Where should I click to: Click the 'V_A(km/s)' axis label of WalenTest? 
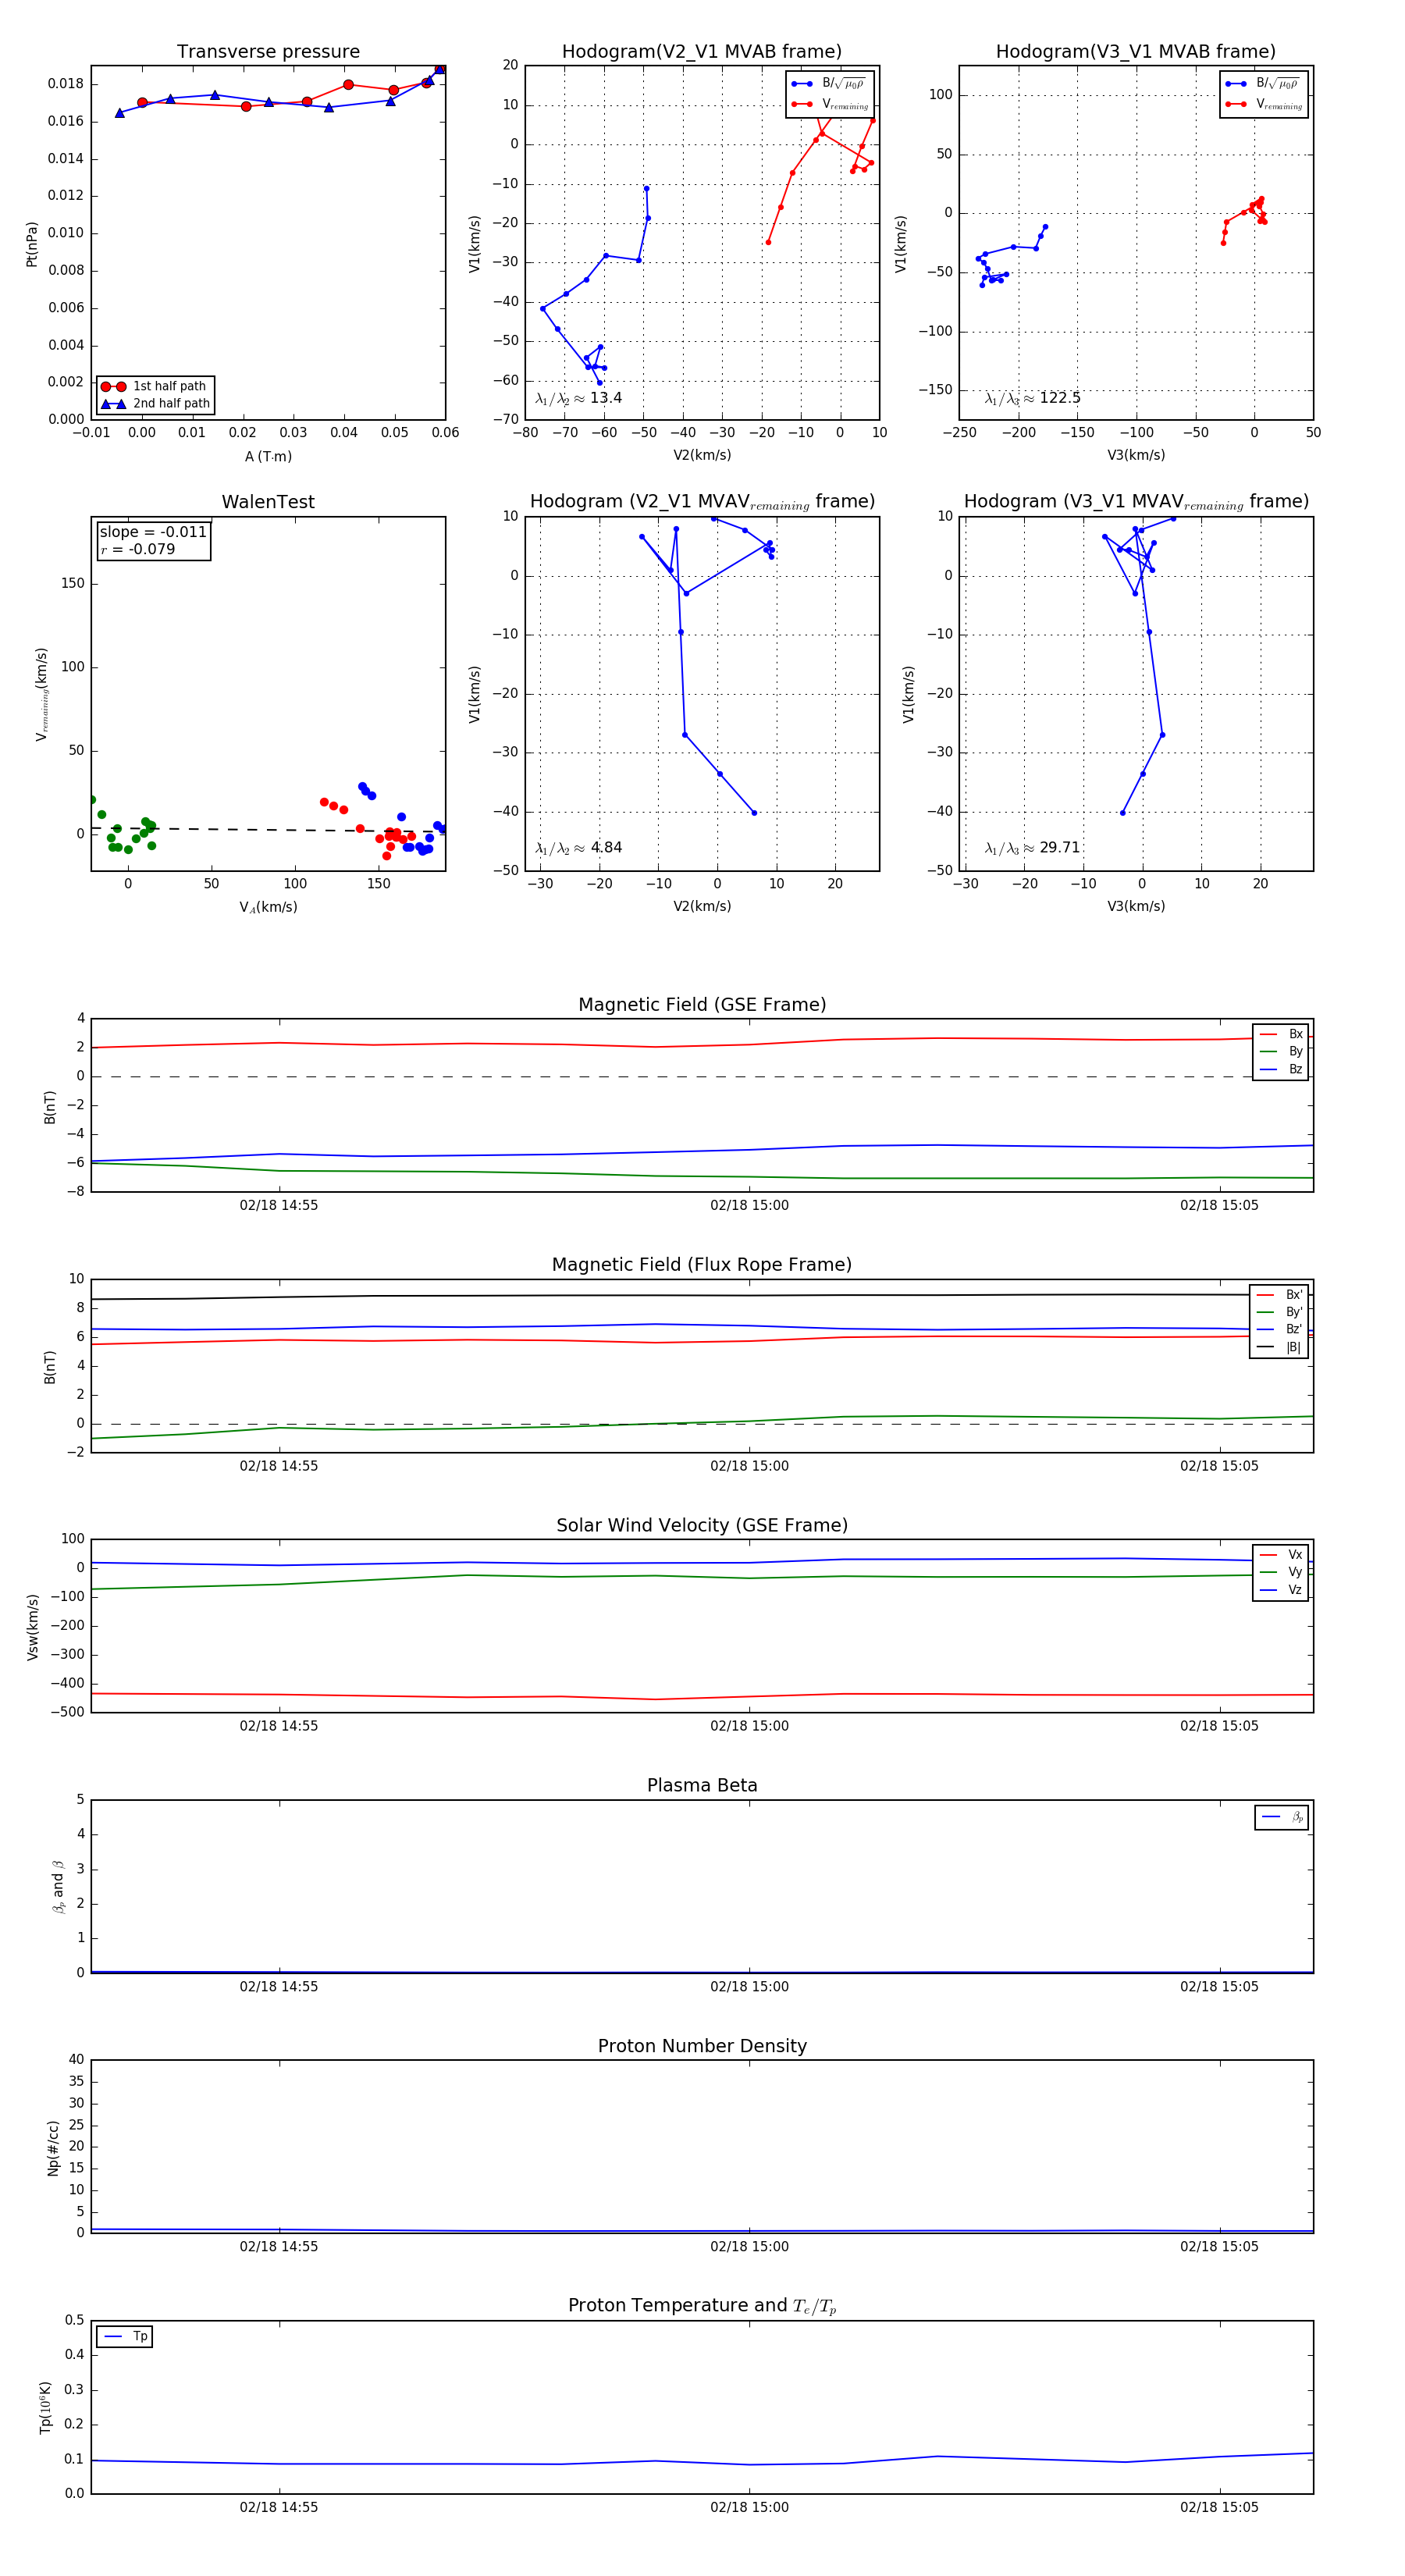tap(268, 907)
